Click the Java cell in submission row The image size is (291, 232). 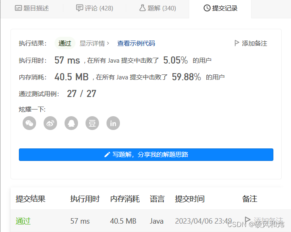click(157, 221)
